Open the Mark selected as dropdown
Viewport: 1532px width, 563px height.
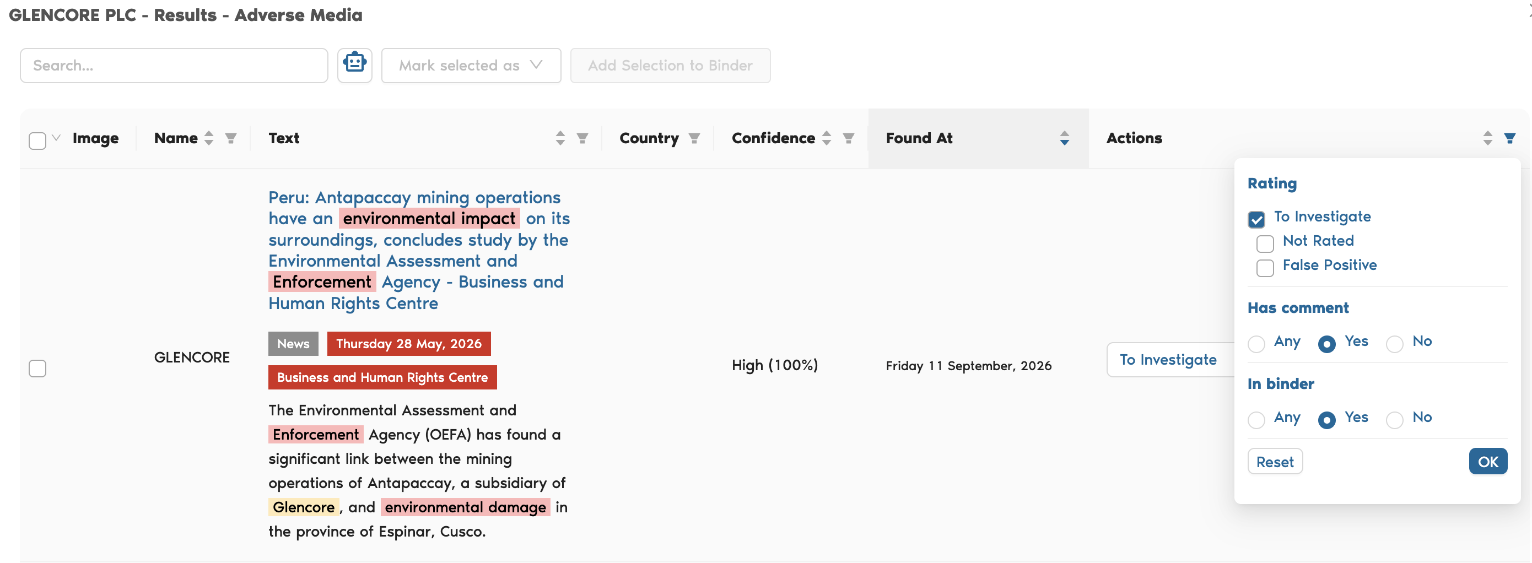471,65
